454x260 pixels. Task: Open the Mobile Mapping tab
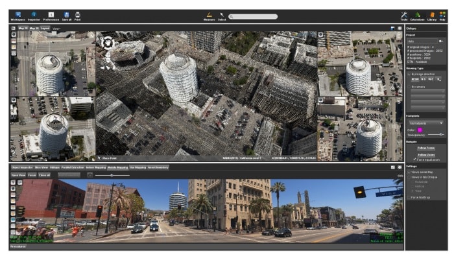pos(117,167)
